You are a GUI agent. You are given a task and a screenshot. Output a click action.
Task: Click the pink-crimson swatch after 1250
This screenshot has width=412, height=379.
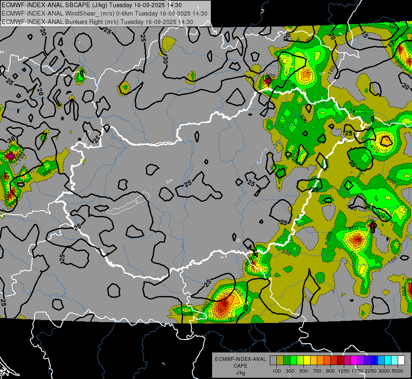[347, 360]
